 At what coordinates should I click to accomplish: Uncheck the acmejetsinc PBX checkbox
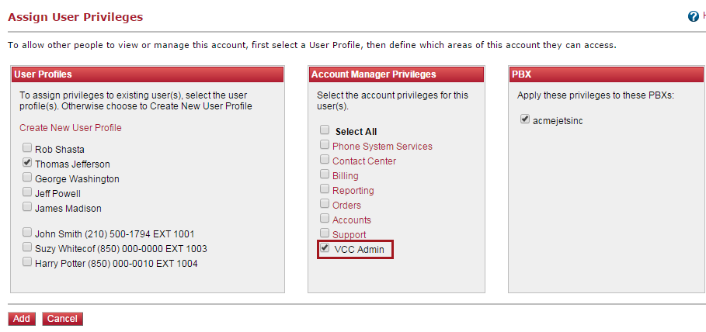coord(525,119)
